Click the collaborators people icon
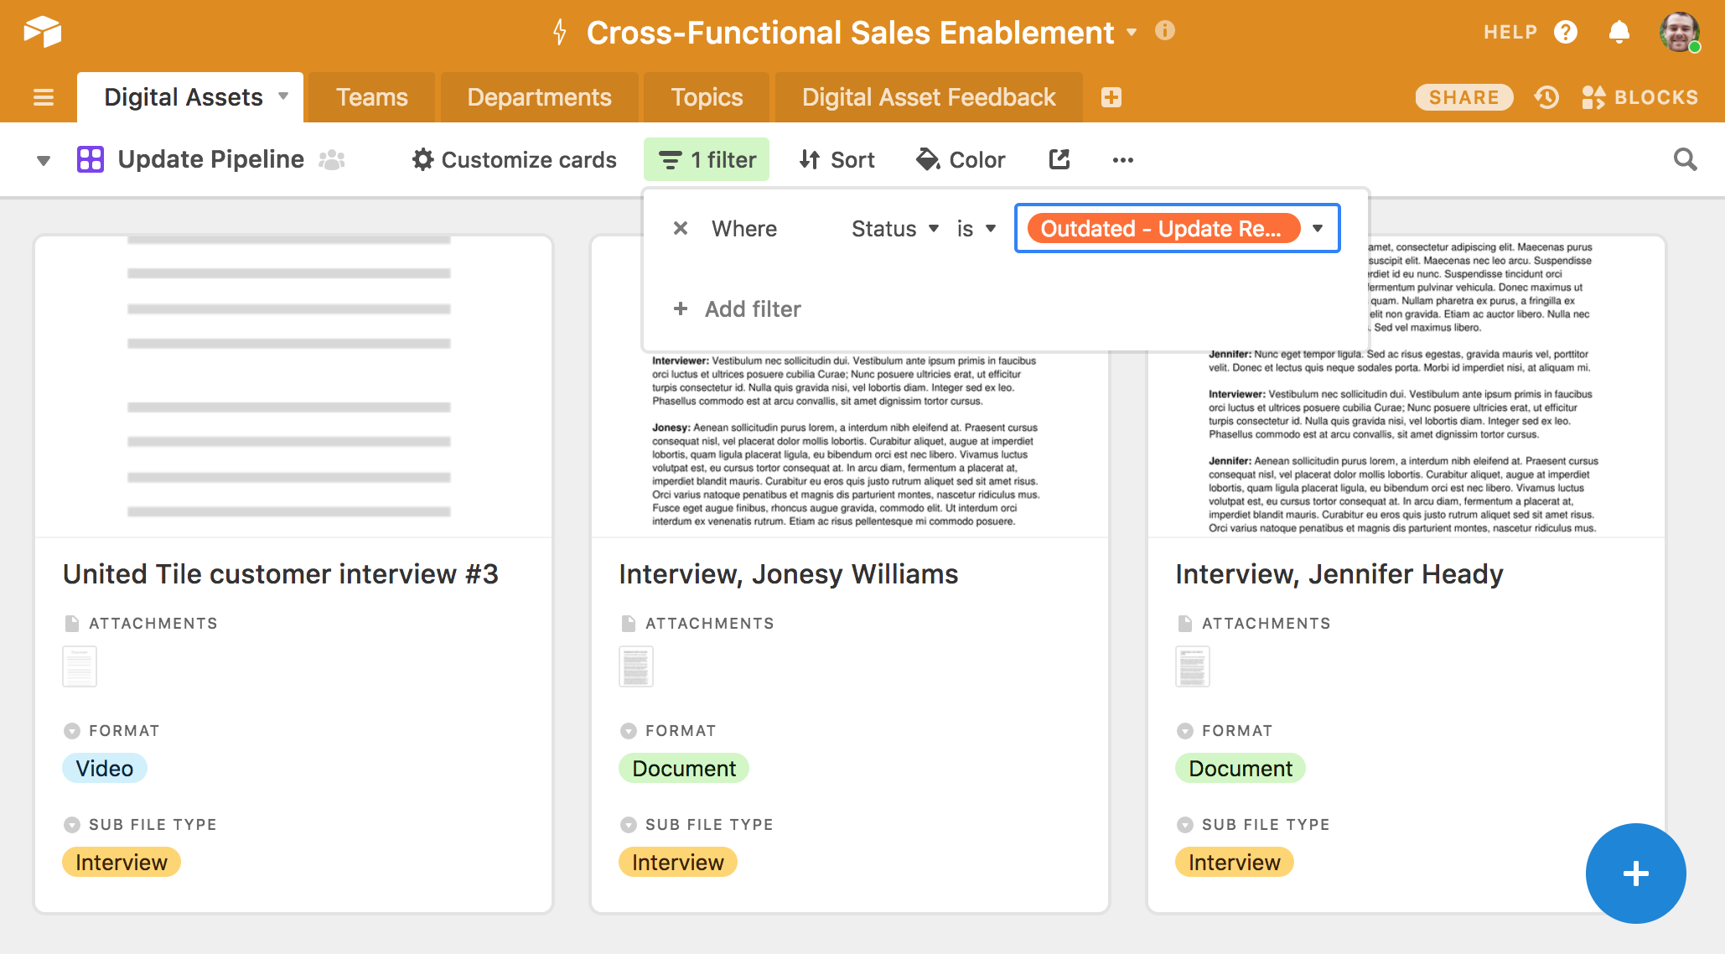This screenshot has height=954, width=1725. (x=332, y=159)
